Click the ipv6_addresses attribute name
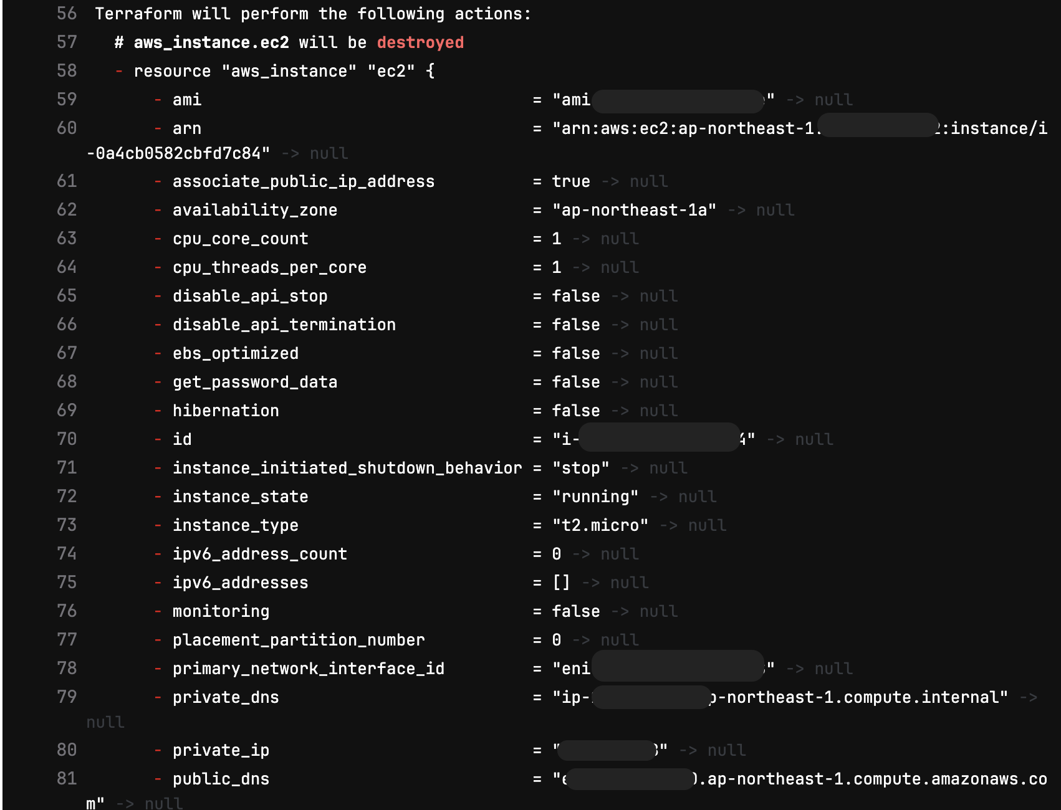 click(x=241, y=583)
